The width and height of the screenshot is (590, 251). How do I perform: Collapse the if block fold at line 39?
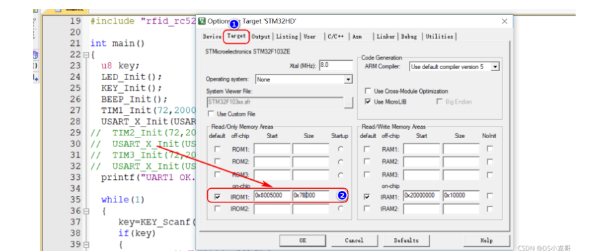(x=86, y=245)
